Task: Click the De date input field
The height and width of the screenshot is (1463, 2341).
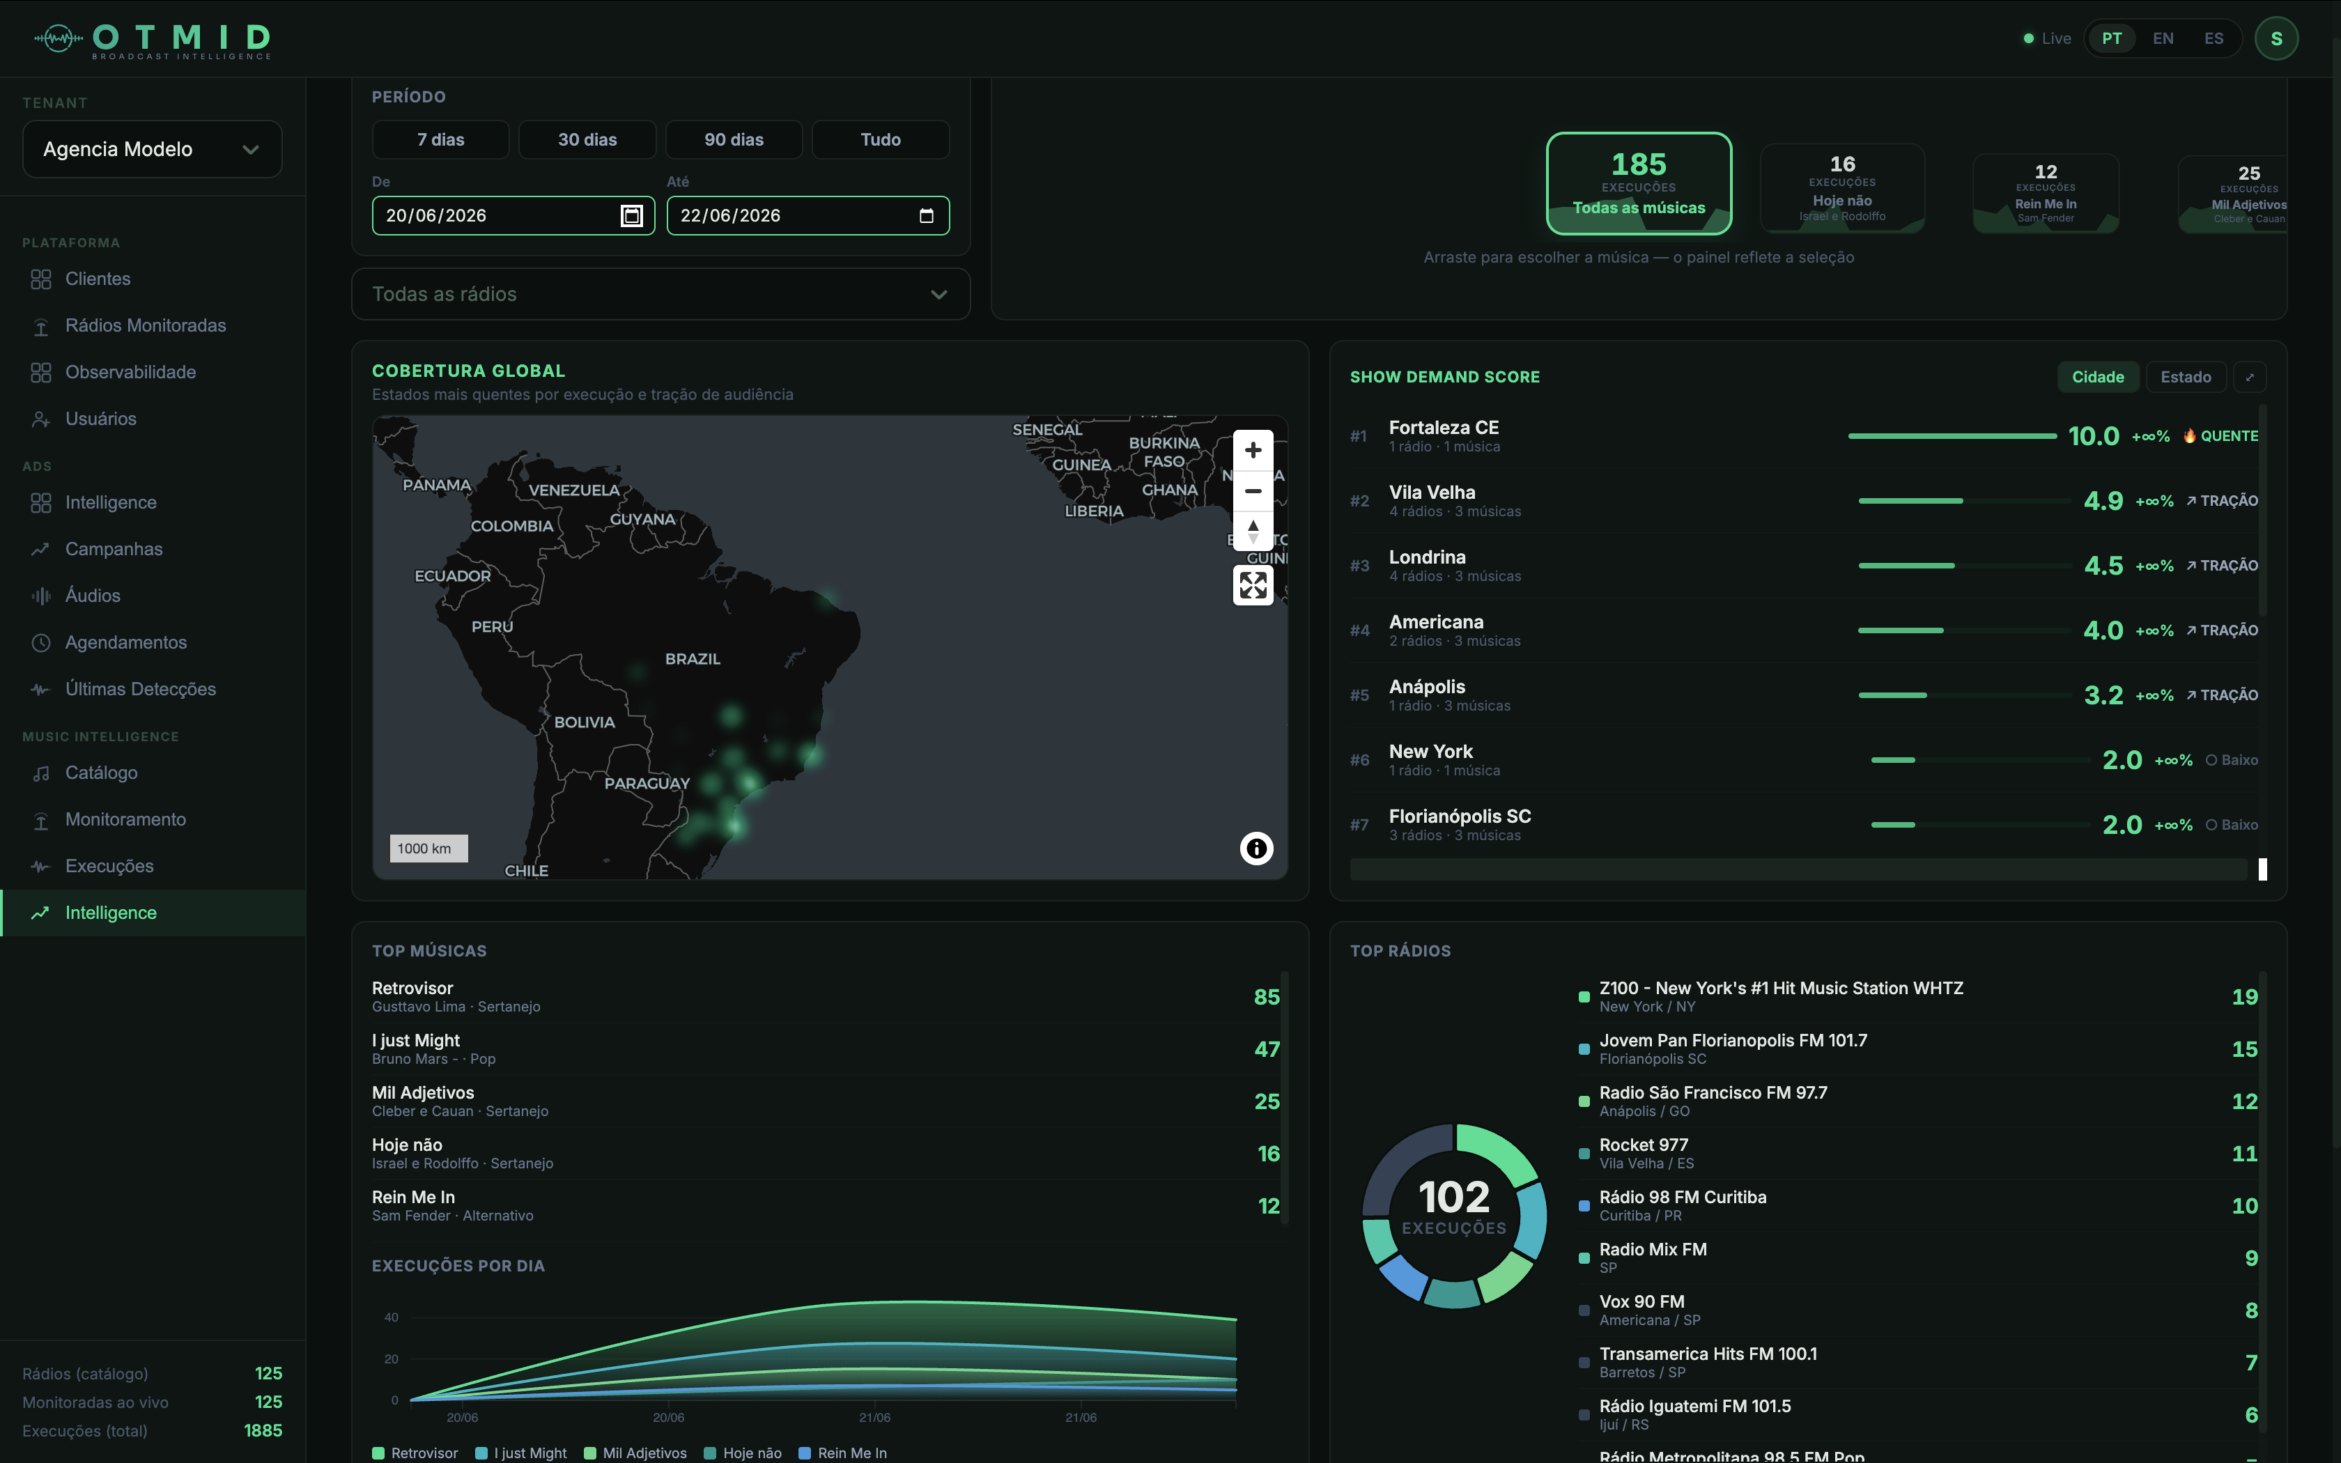Action: click(513, 216)
